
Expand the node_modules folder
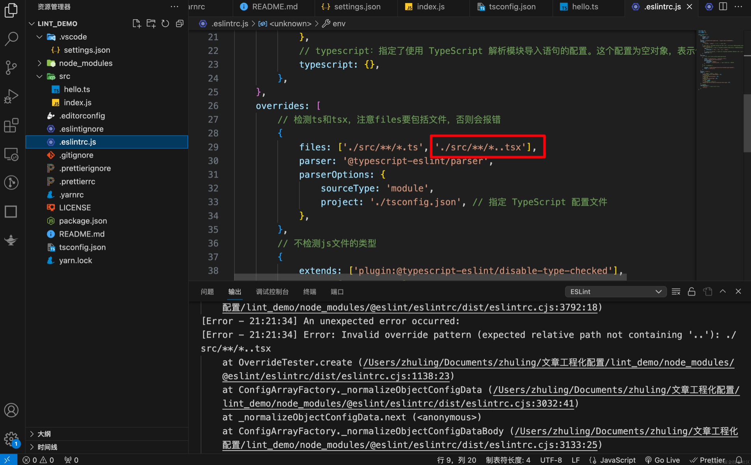click(39, 63)
